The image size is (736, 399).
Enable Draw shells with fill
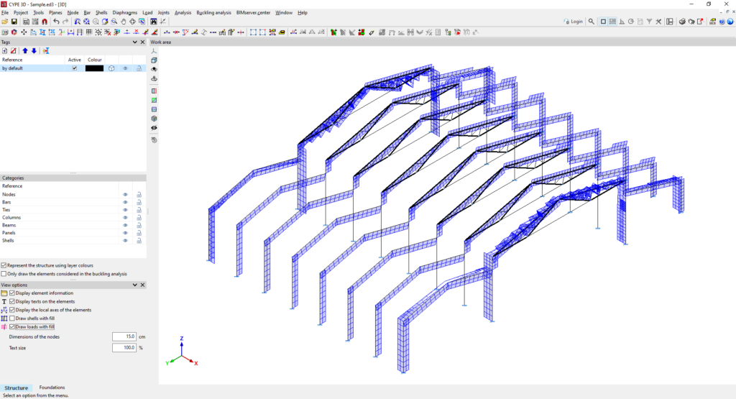coord(12,318)
